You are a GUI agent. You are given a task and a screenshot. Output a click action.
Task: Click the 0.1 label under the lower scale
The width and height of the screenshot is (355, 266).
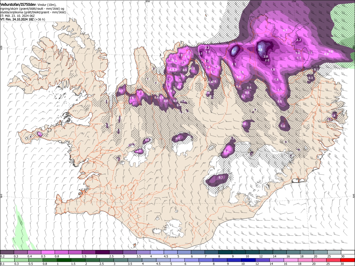(x=2, y=264)
